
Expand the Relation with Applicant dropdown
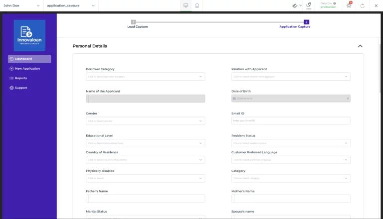tap(291, 77)
